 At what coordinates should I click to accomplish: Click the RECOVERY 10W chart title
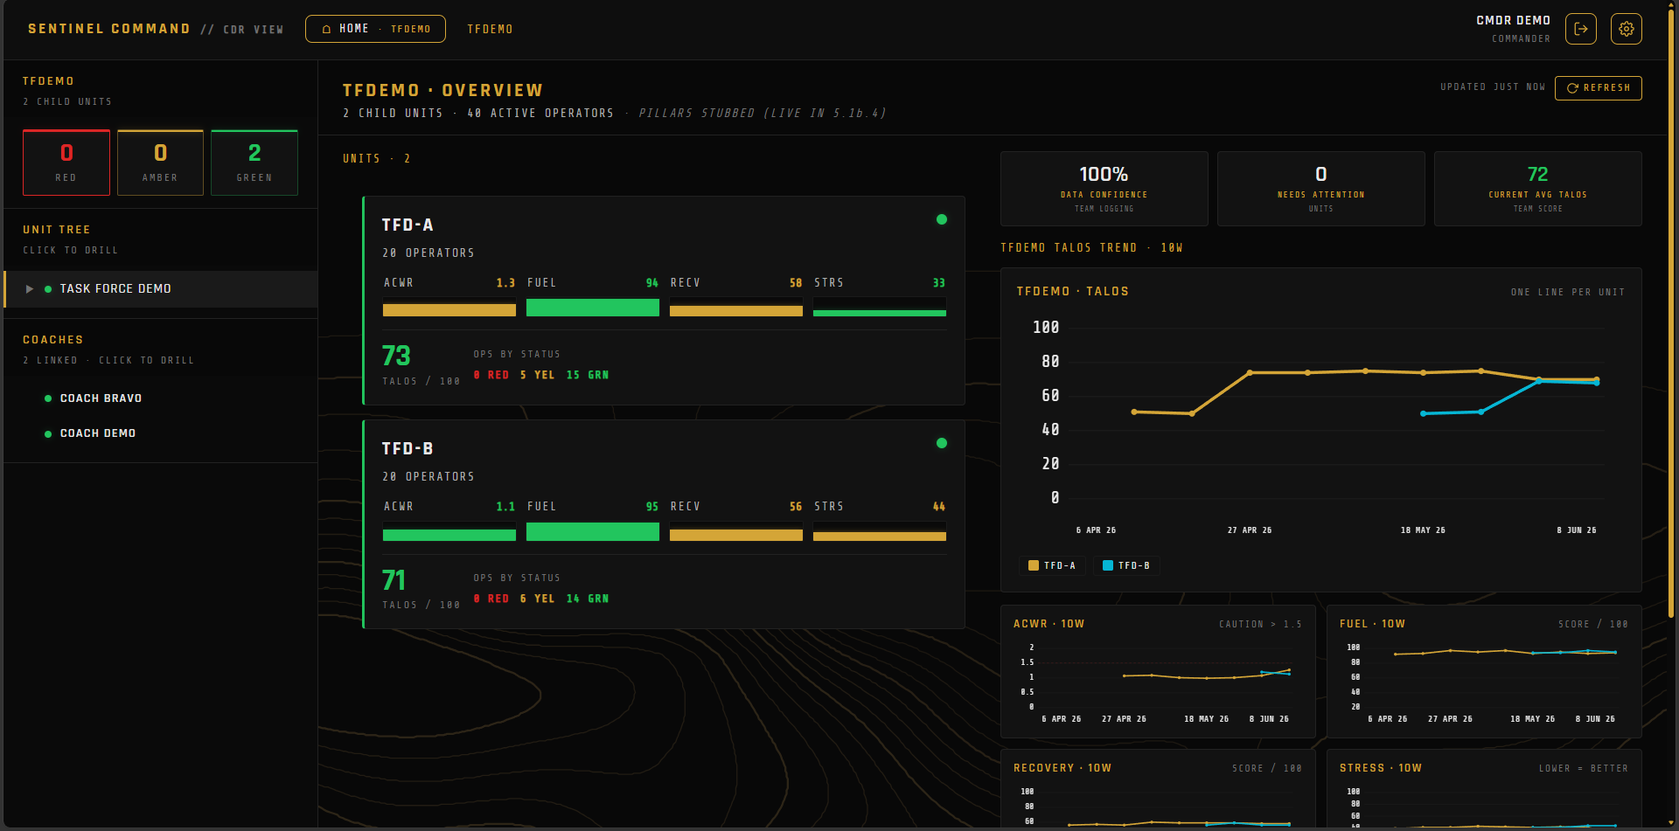coord(1062,768)
